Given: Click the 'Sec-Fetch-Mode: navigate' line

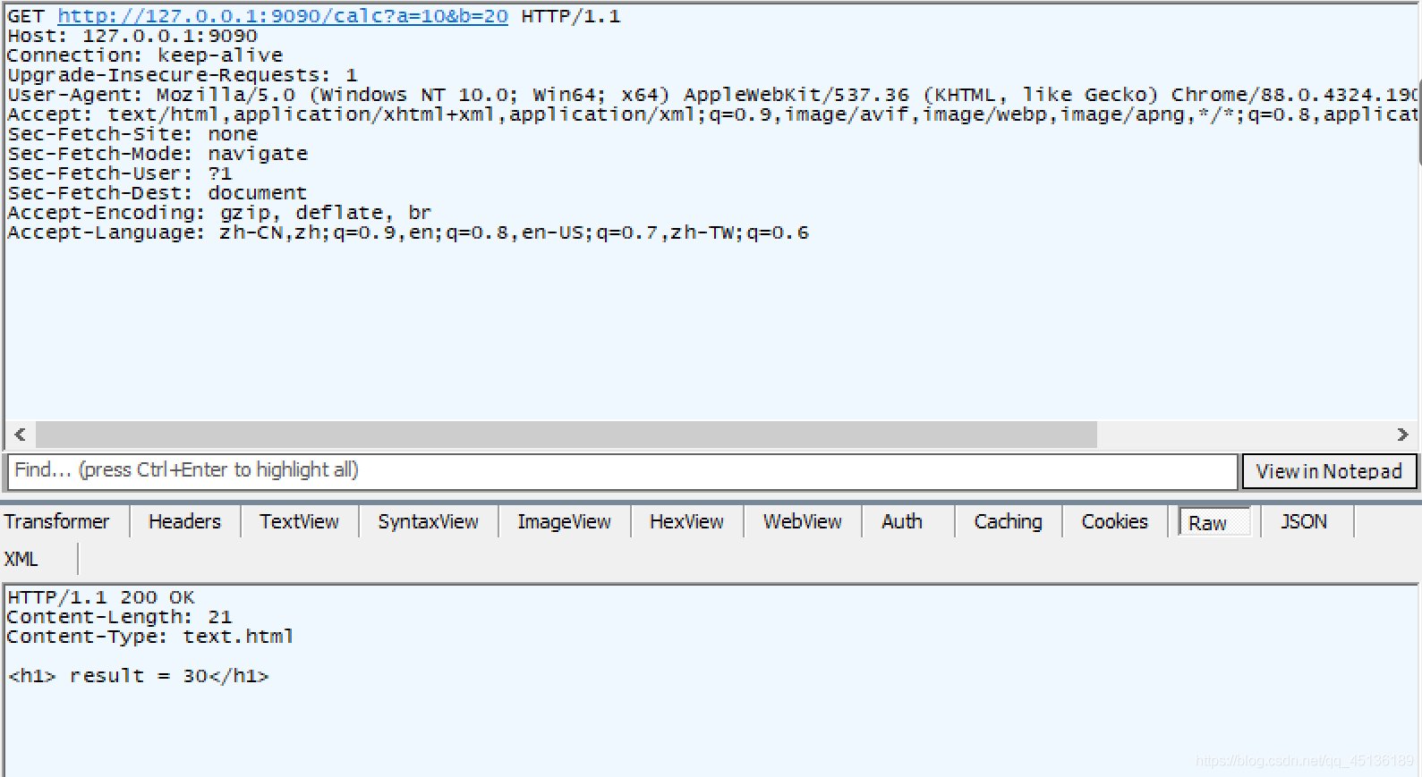Looking at the screenshot, I should tap(158, 154).
